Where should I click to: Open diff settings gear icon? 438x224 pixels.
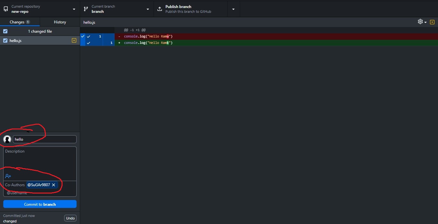coord(420,21)
